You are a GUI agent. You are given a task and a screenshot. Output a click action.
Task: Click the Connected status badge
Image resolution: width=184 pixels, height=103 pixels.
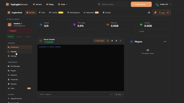coord(49,42)
